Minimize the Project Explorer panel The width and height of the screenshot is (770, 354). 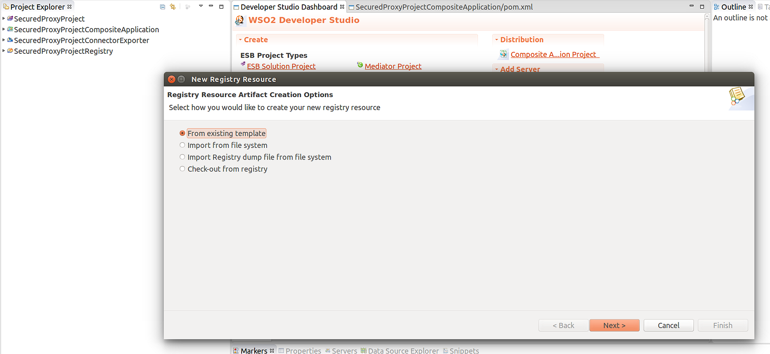211,6
